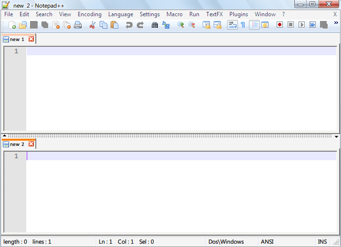The height and width of the screenshot is (247, 341).
Task: Select the new 1 tab
Action: tap(17, 40)
